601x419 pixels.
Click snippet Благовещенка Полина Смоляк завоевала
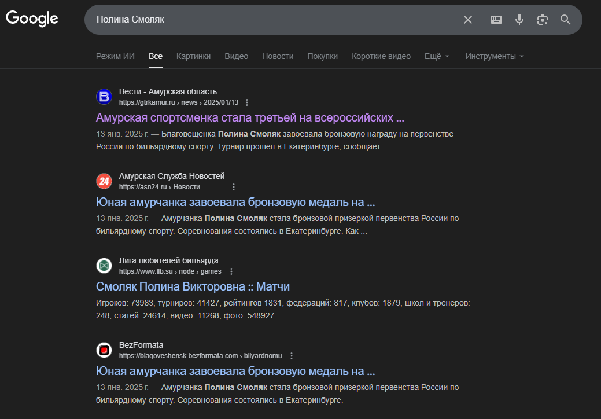point(274,140)
